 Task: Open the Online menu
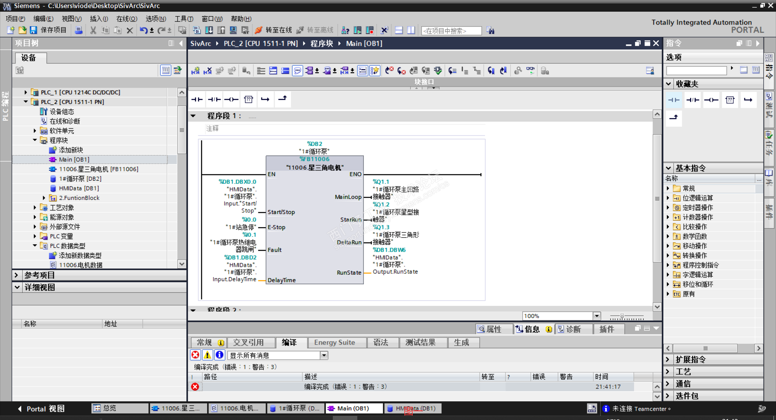pos(126,19)
